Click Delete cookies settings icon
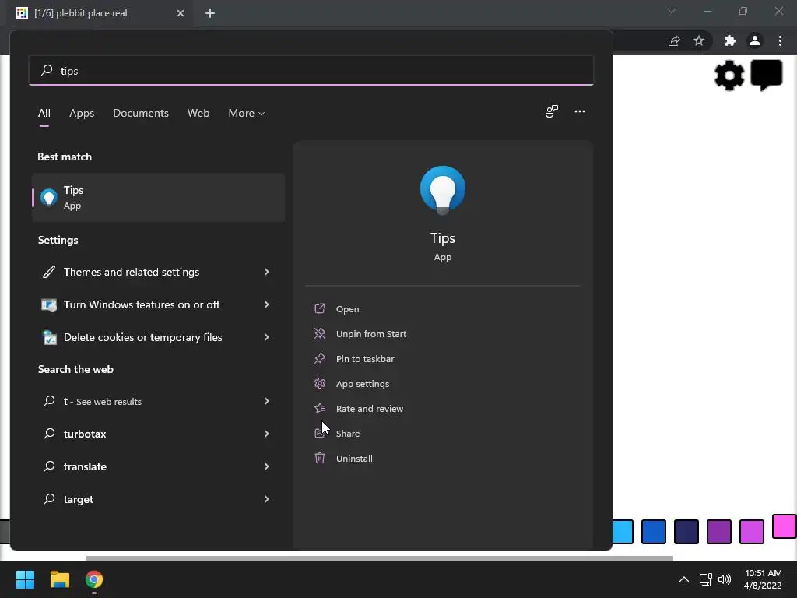 [49, 337]
